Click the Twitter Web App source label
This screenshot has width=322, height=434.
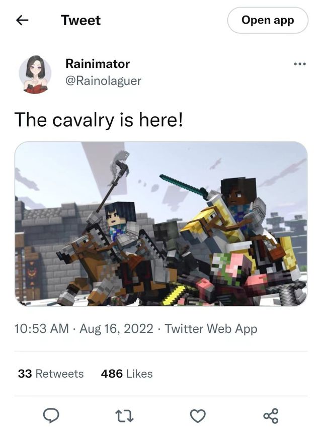point(211,329)
